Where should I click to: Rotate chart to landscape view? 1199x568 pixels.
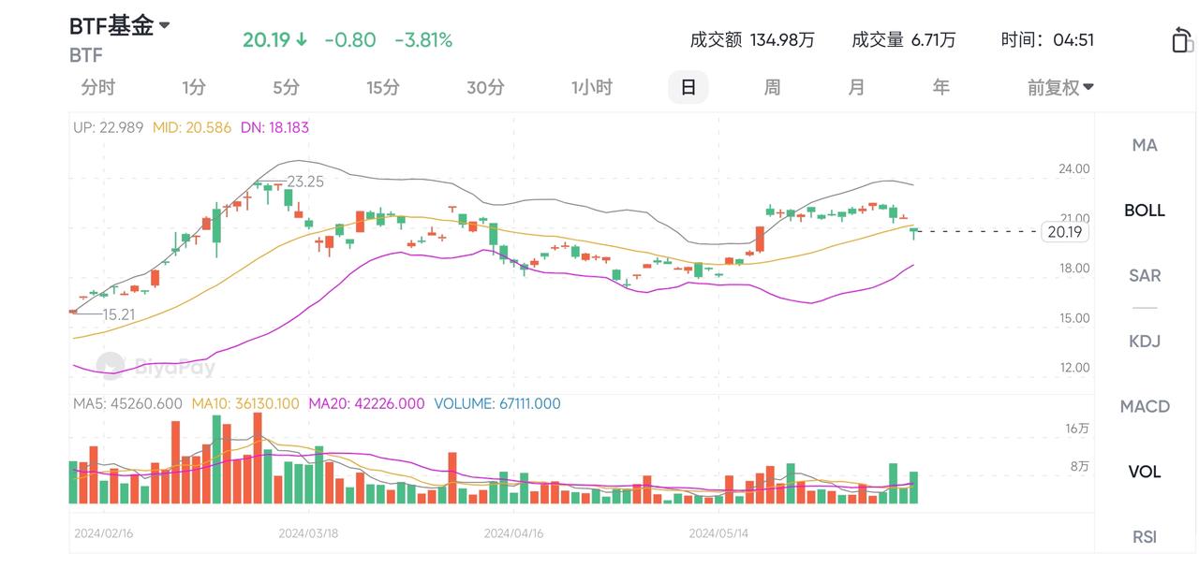pos(1182,40)
